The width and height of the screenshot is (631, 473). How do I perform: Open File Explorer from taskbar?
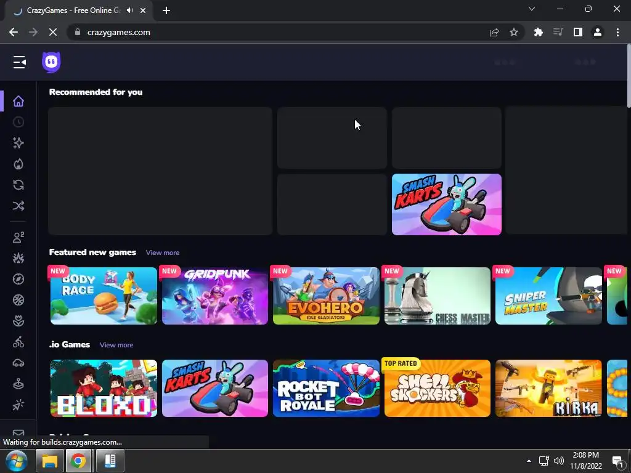click(49, 461)
